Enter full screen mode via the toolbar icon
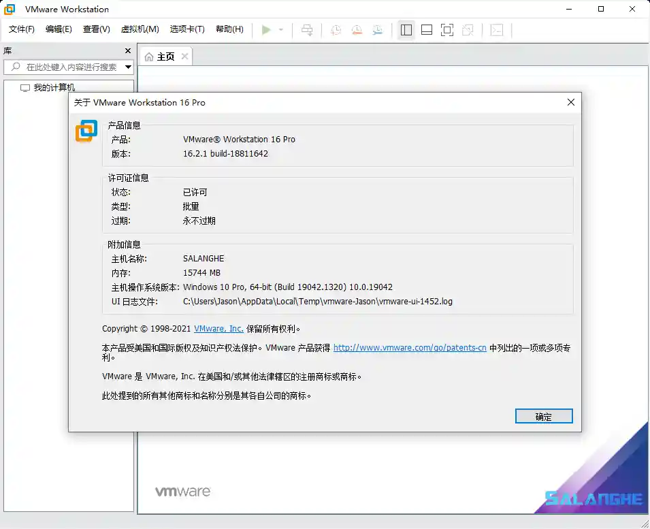 pyautogui.click(x=446, y=30)
